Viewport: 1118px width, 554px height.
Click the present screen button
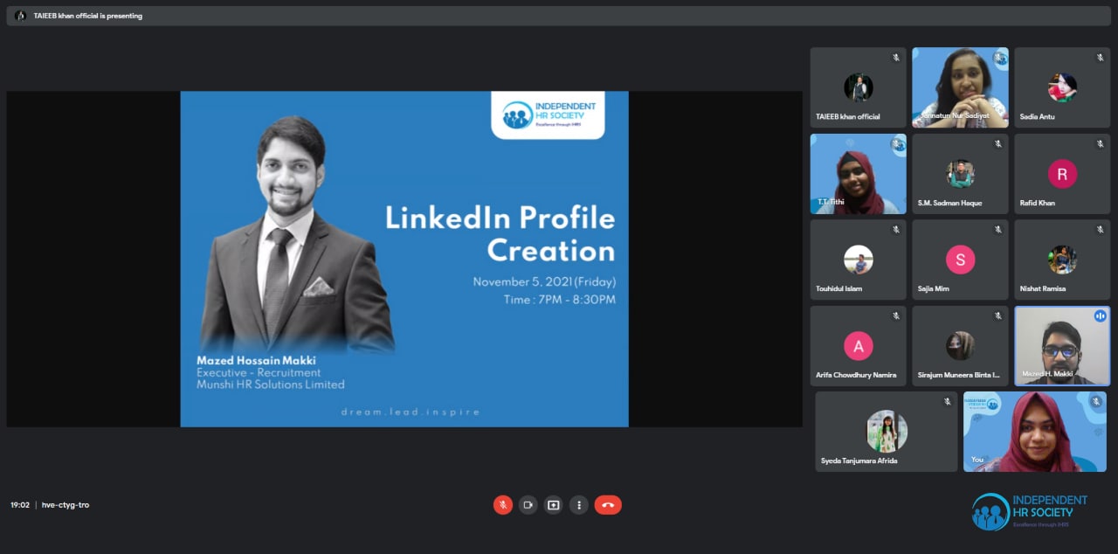553,504
